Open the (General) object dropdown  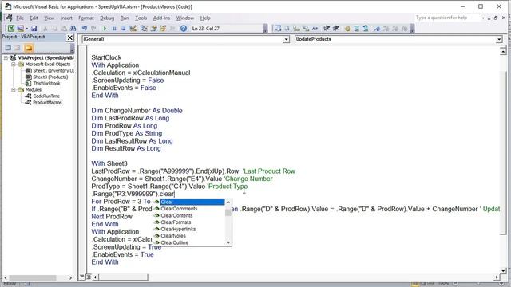(x=286, y=39)
